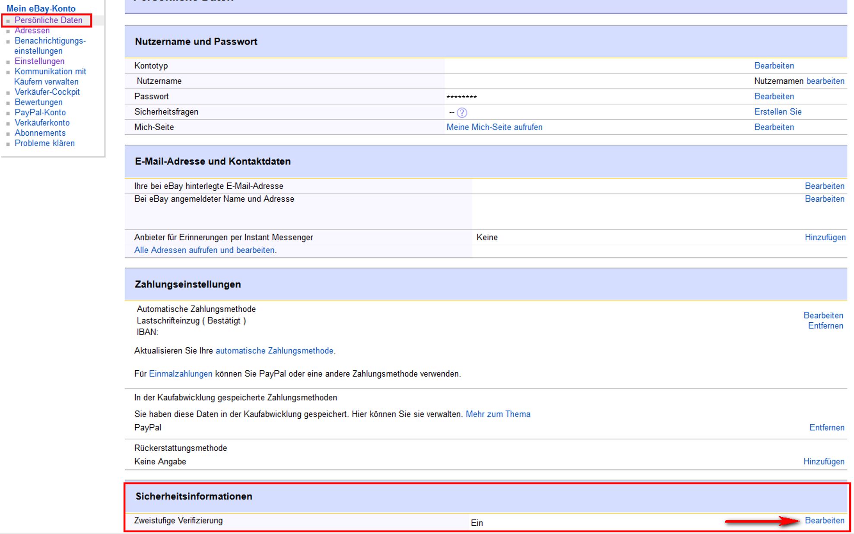Click the Mein eBay-Konto heading link

tap(41, 9)
